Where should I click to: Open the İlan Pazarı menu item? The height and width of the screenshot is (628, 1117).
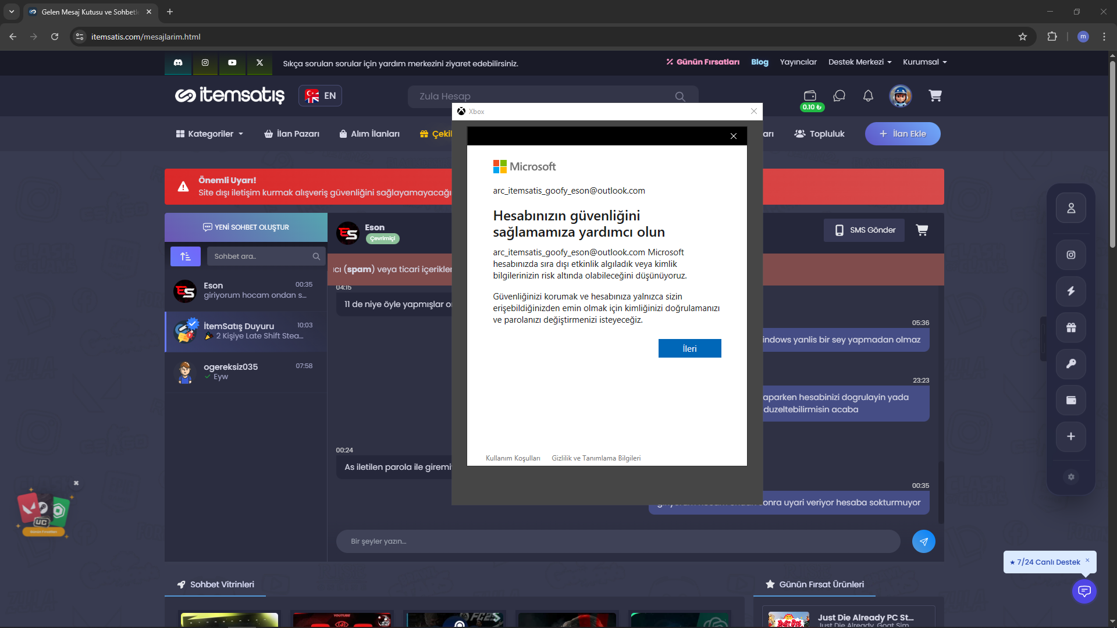292,134
